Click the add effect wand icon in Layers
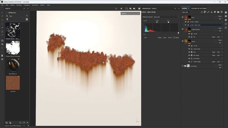The width and height of the screenshot is (228, 128). pyautogui.click(x=201, y=12)
